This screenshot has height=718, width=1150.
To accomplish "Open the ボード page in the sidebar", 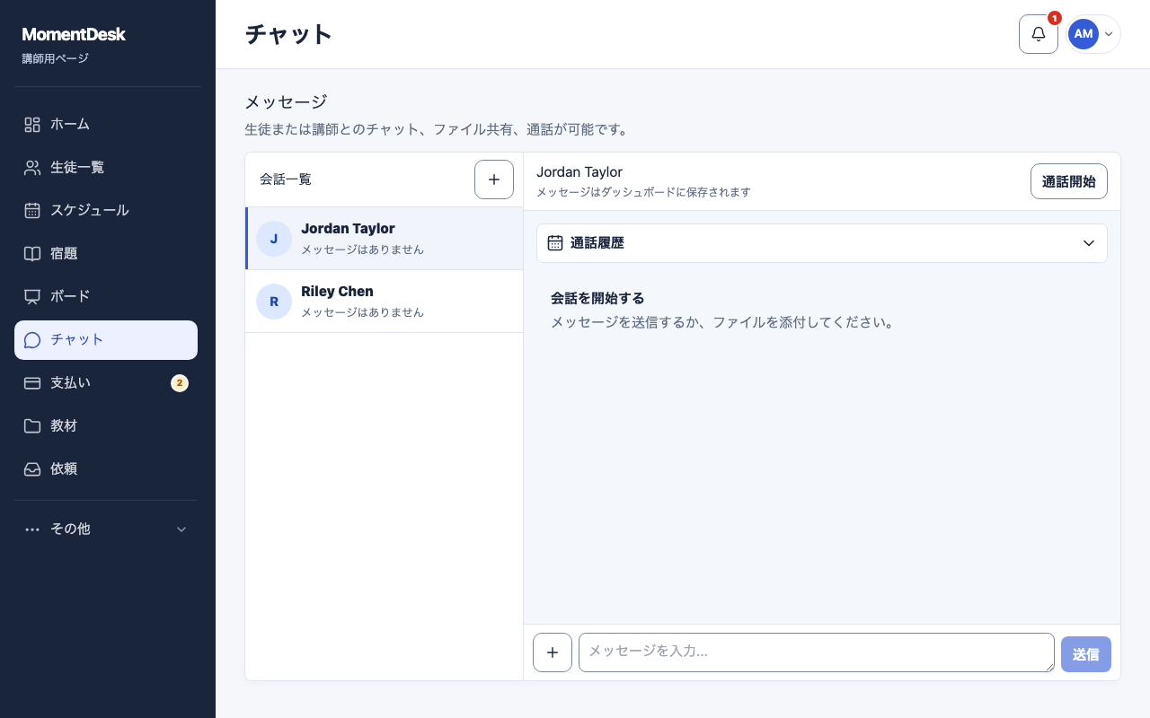I will (106, 296).
